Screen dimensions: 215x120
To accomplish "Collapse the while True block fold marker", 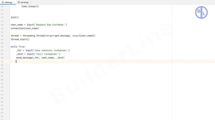I will coord(10,47).
